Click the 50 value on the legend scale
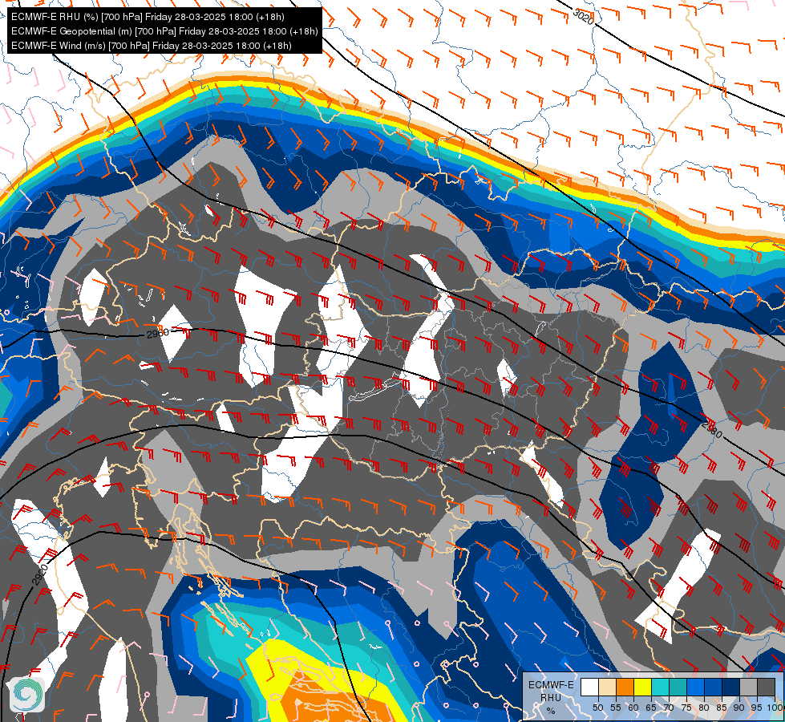Image resolution: width=785 pixels, height=722 pixels. pos(597,708)
